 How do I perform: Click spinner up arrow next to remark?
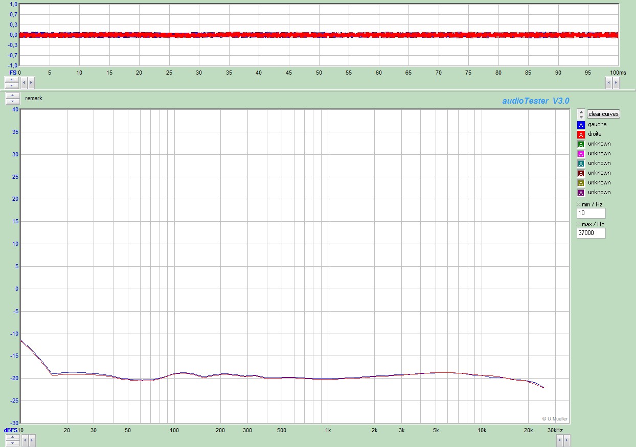[x=12, y=96]
